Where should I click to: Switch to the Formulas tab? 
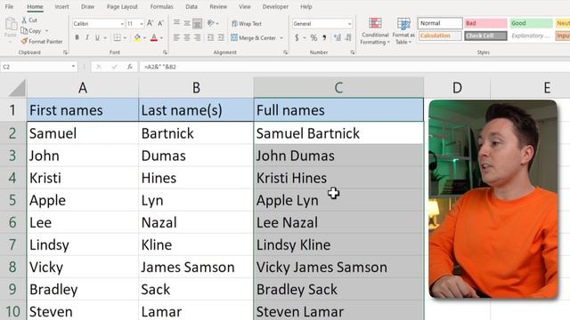(162, 6)
